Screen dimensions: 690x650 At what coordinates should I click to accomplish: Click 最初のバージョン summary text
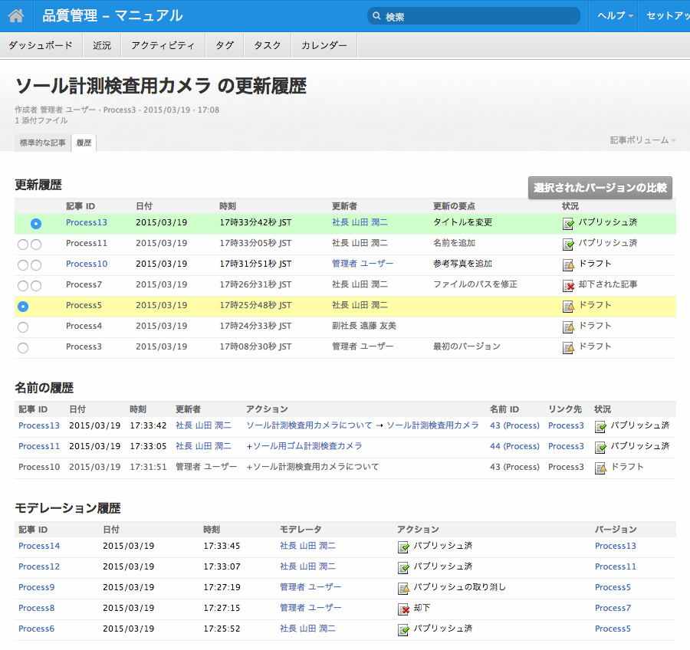point(466,346)
